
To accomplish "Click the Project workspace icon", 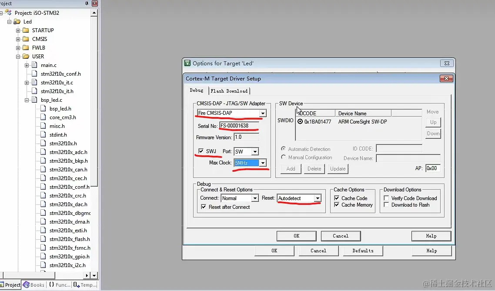I will point(9,13).
